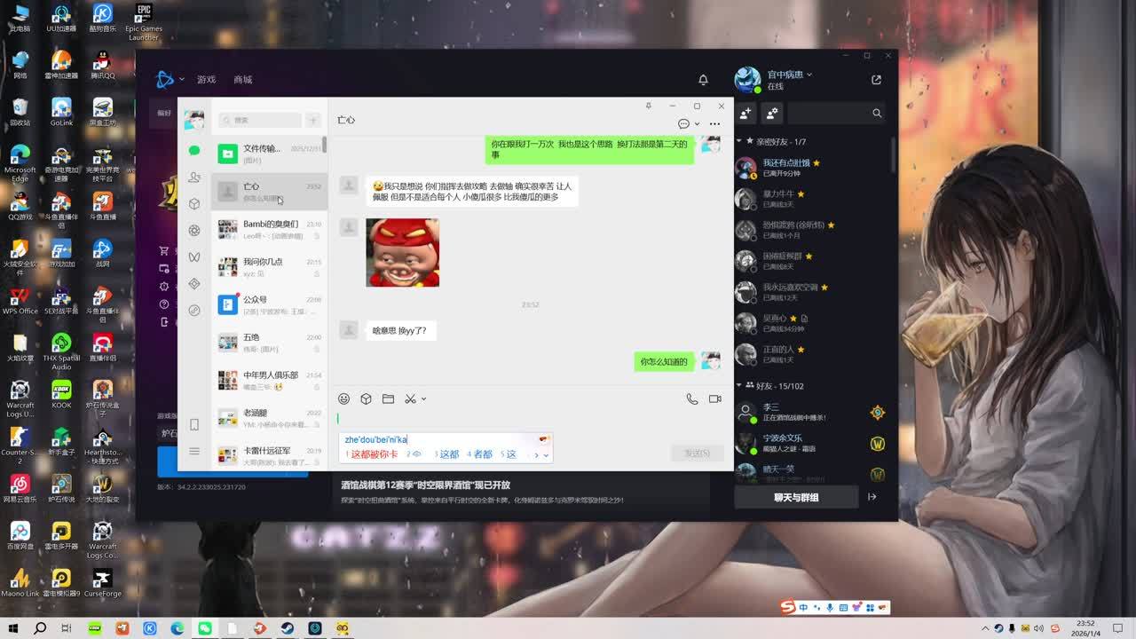Expand screenshot scissors dropdown arrow
Screen dimensions: 1136x639
pos(423,399)
